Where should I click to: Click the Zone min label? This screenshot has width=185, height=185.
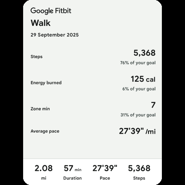point(40,109)
